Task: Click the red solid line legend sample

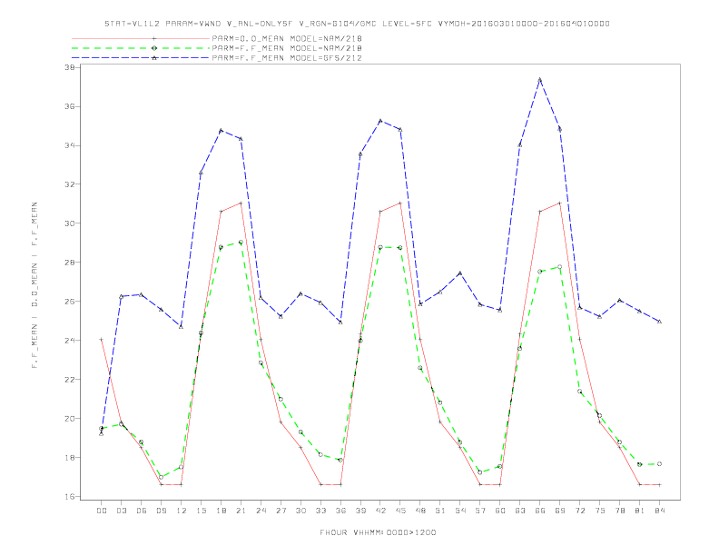Action: coord(141,39)
